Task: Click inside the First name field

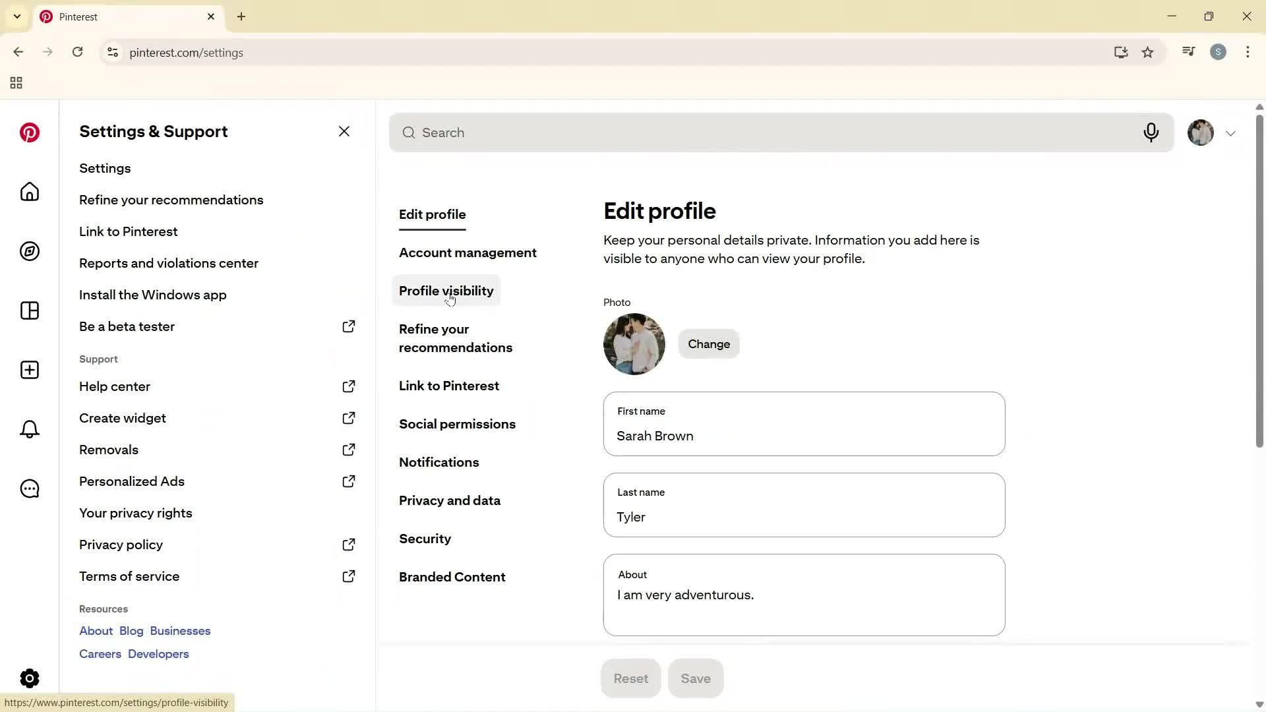Action: click(803, 436)
